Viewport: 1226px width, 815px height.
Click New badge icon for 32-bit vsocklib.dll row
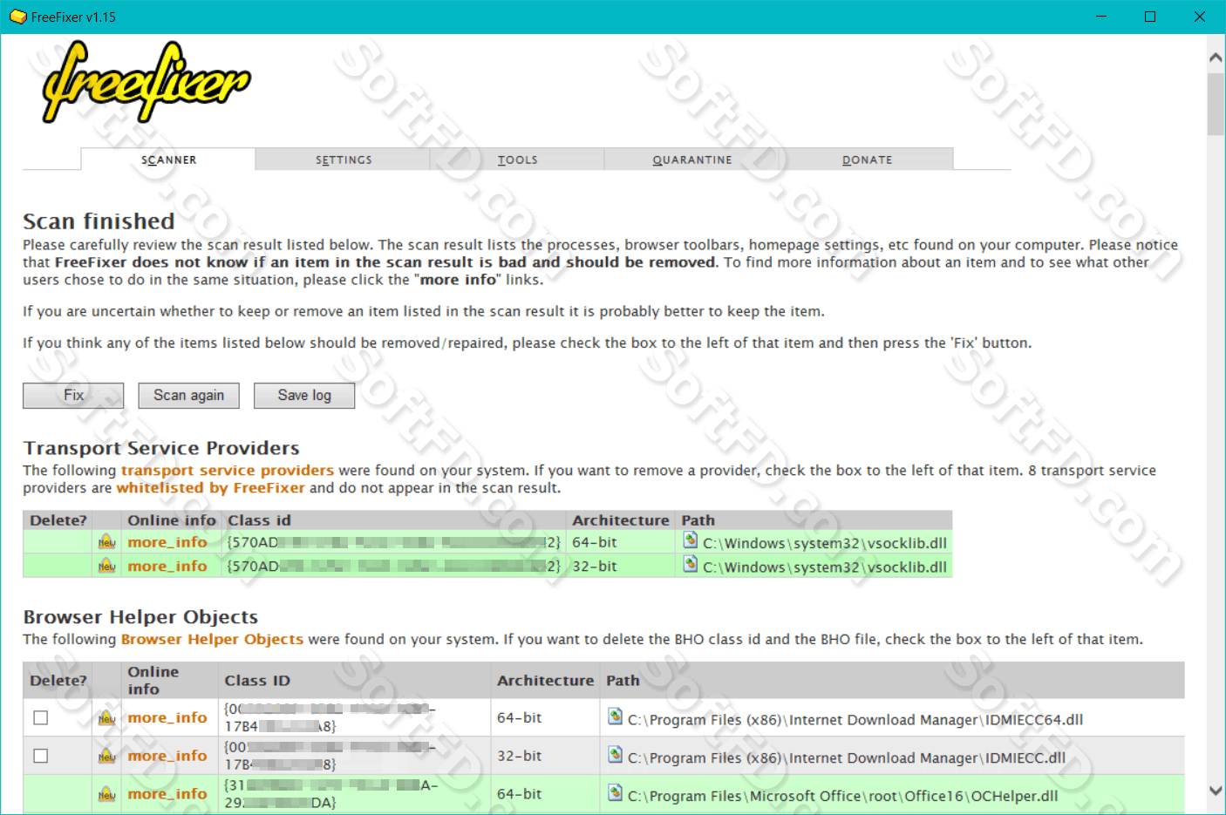click(107, 567)
